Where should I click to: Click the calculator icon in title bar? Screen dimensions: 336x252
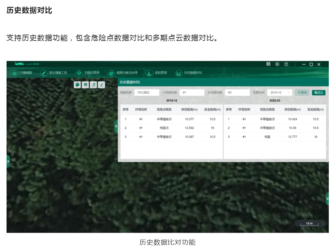(268, 64)
